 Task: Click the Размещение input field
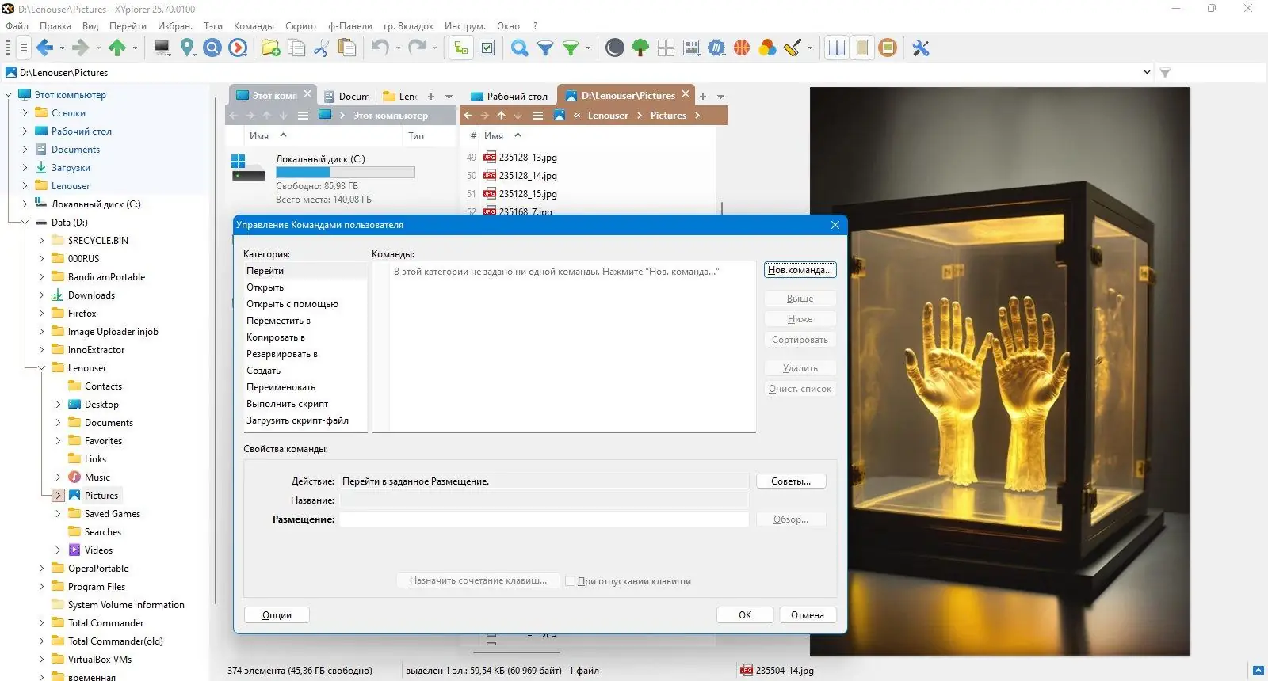coord(544,519)
